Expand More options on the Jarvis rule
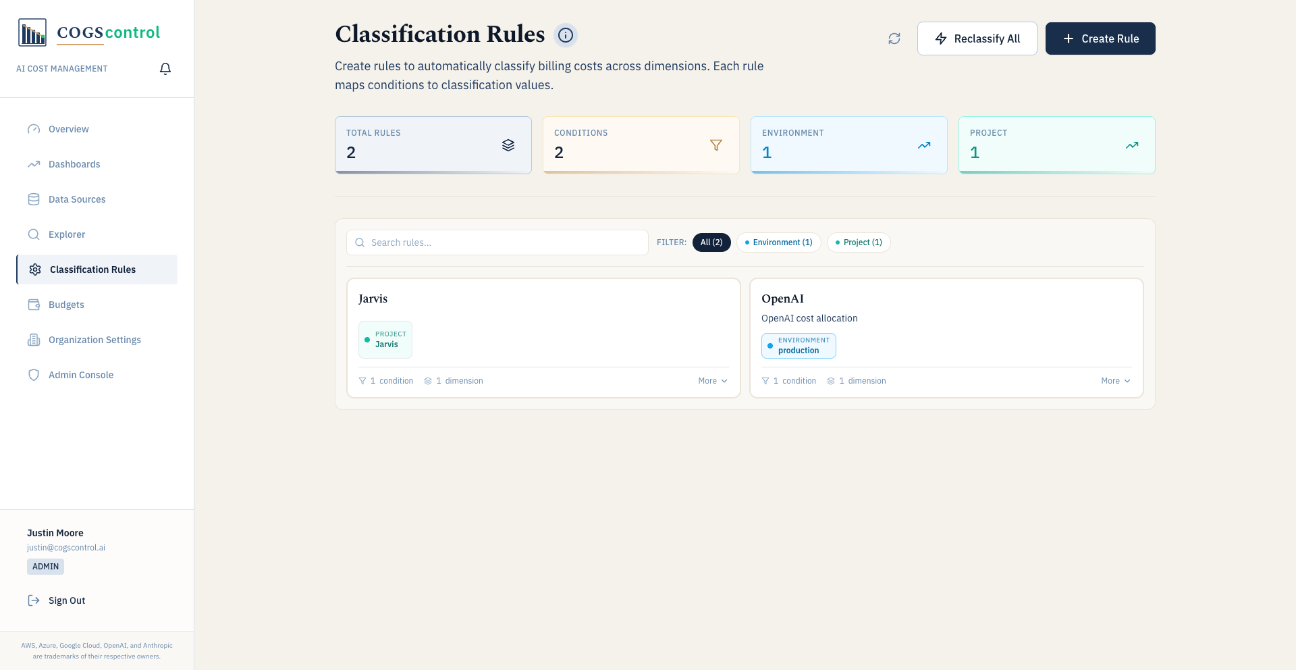 712,380
